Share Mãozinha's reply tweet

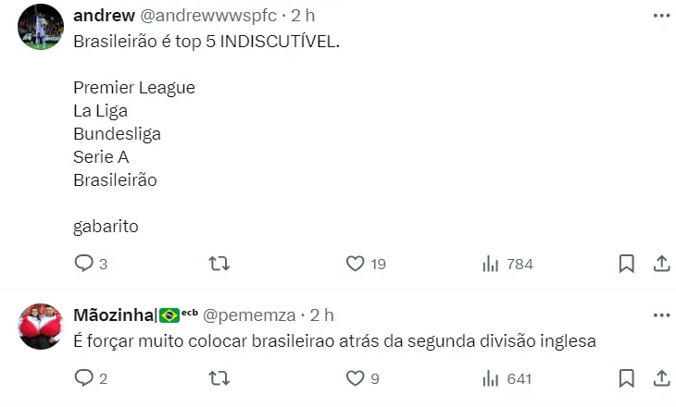(x=661, y=377)
